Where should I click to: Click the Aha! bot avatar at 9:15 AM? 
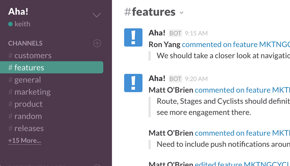pos(133,37)
